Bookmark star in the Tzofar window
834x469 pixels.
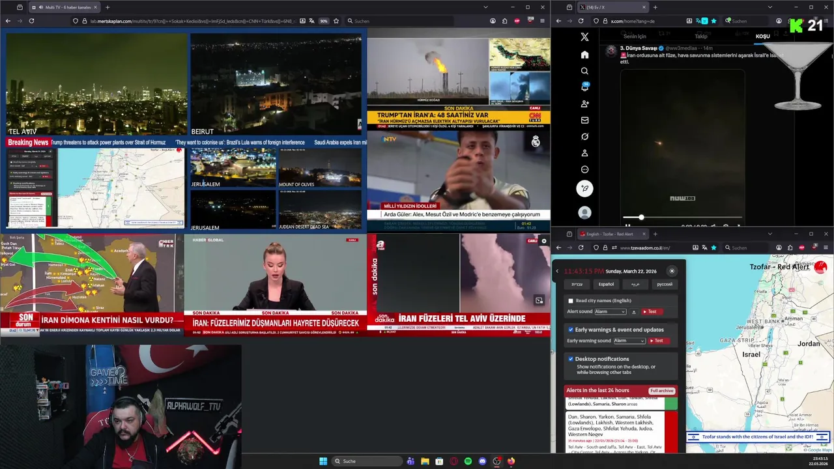[713, 248]
